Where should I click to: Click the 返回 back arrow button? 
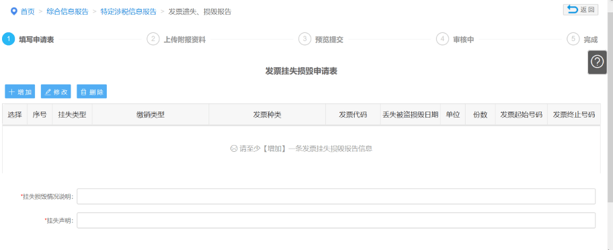pyautogui.click(x=581, y=10)
